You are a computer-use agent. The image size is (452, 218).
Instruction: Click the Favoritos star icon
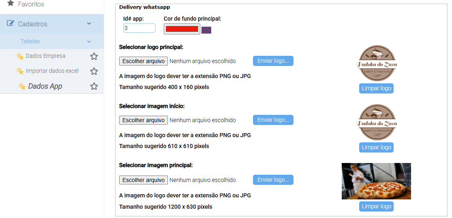click(11, 3)
